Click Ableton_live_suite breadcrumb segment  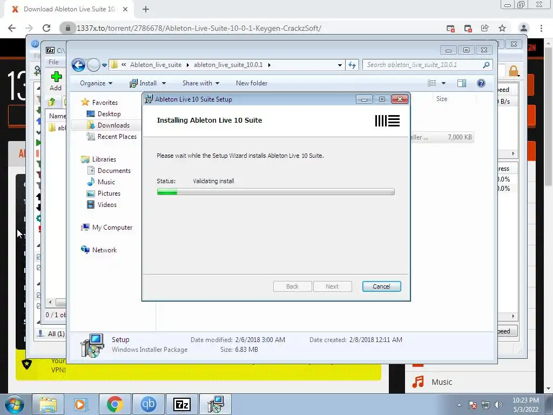(x=156, y=65)
